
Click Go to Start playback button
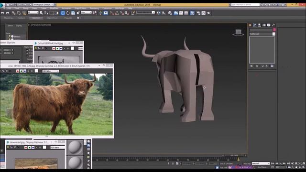point(273,163)
